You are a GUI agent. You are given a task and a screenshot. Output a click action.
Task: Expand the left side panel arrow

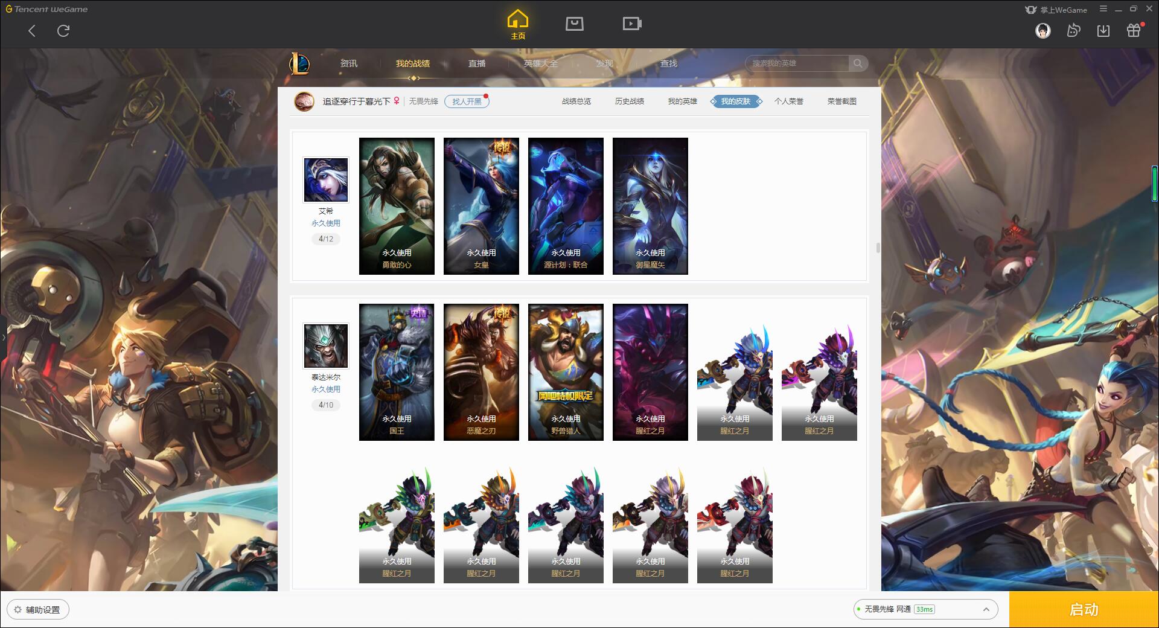3,337
